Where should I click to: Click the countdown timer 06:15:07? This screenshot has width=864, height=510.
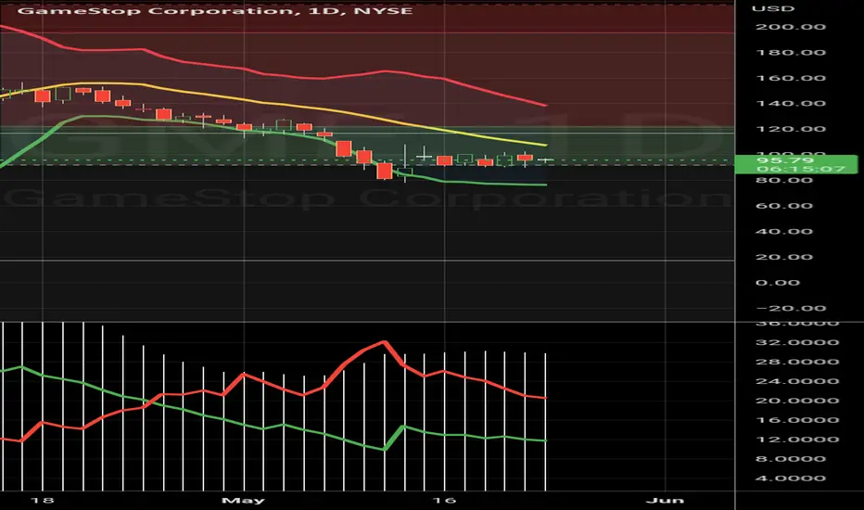pos(801,169)
